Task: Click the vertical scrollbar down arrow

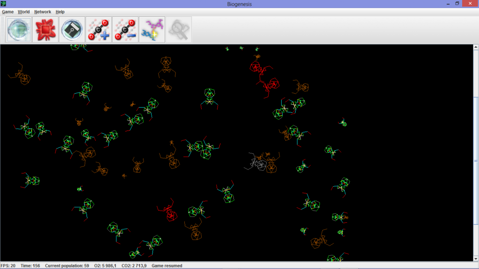Action: pos(476,259)
